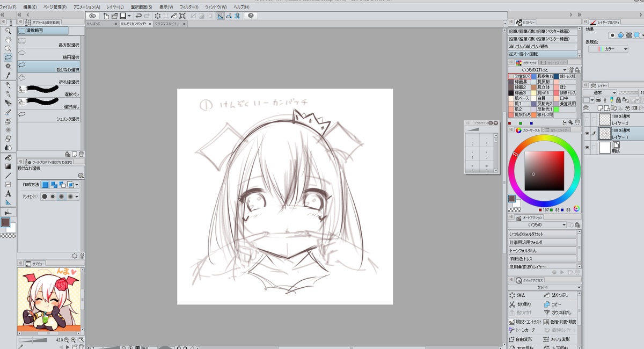Expand the いつものぱれっと color set dropdown
Screen dimensions: 644x349
coord(565,70)
